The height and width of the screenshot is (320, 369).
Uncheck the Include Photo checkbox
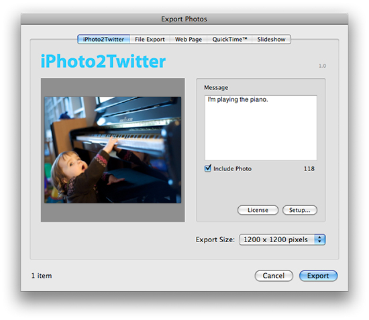(208, 168)
